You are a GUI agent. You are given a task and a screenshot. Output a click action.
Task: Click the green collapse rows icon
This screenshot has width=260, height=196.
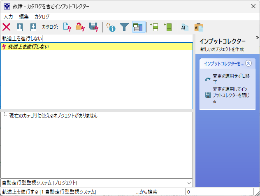tap(167, 28)
